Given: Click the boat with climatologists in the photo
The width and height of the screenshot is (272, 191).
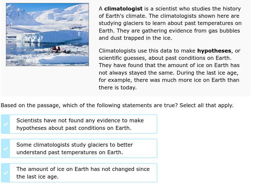Looking at the screenshot, I should [x=60, y=50].
